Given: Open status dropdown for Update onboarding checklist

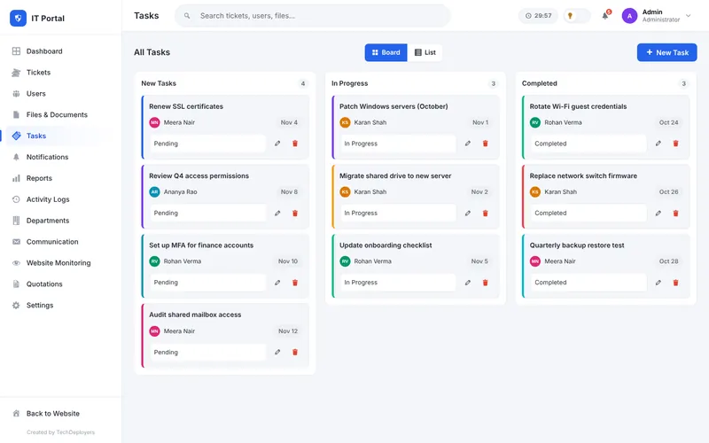Looking at the screenshot, I should (x=398, y=283).
